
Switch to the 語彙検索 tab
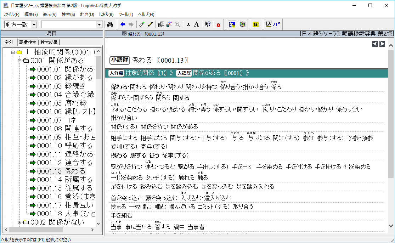click(28, 42)
